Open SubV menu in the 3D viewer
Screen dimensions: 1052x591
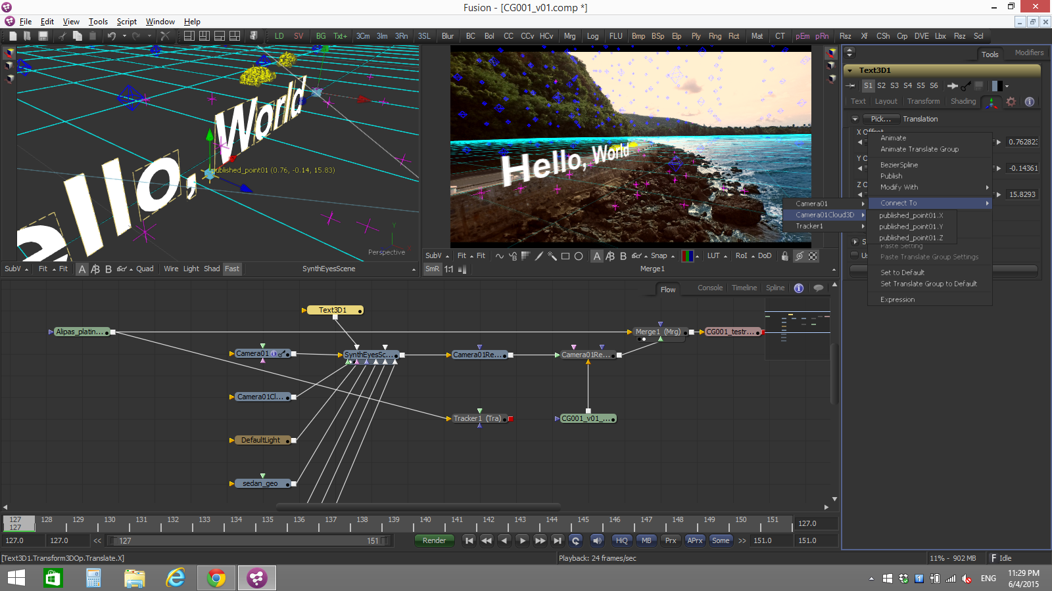click(x=16, y=269)
